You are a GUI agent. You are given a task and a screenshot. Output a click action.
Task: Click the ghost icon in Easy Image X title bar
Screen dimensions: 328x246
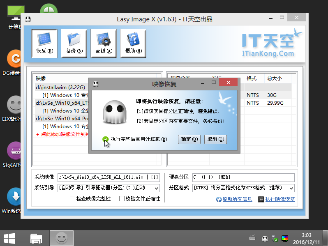[x=28, y=19]
